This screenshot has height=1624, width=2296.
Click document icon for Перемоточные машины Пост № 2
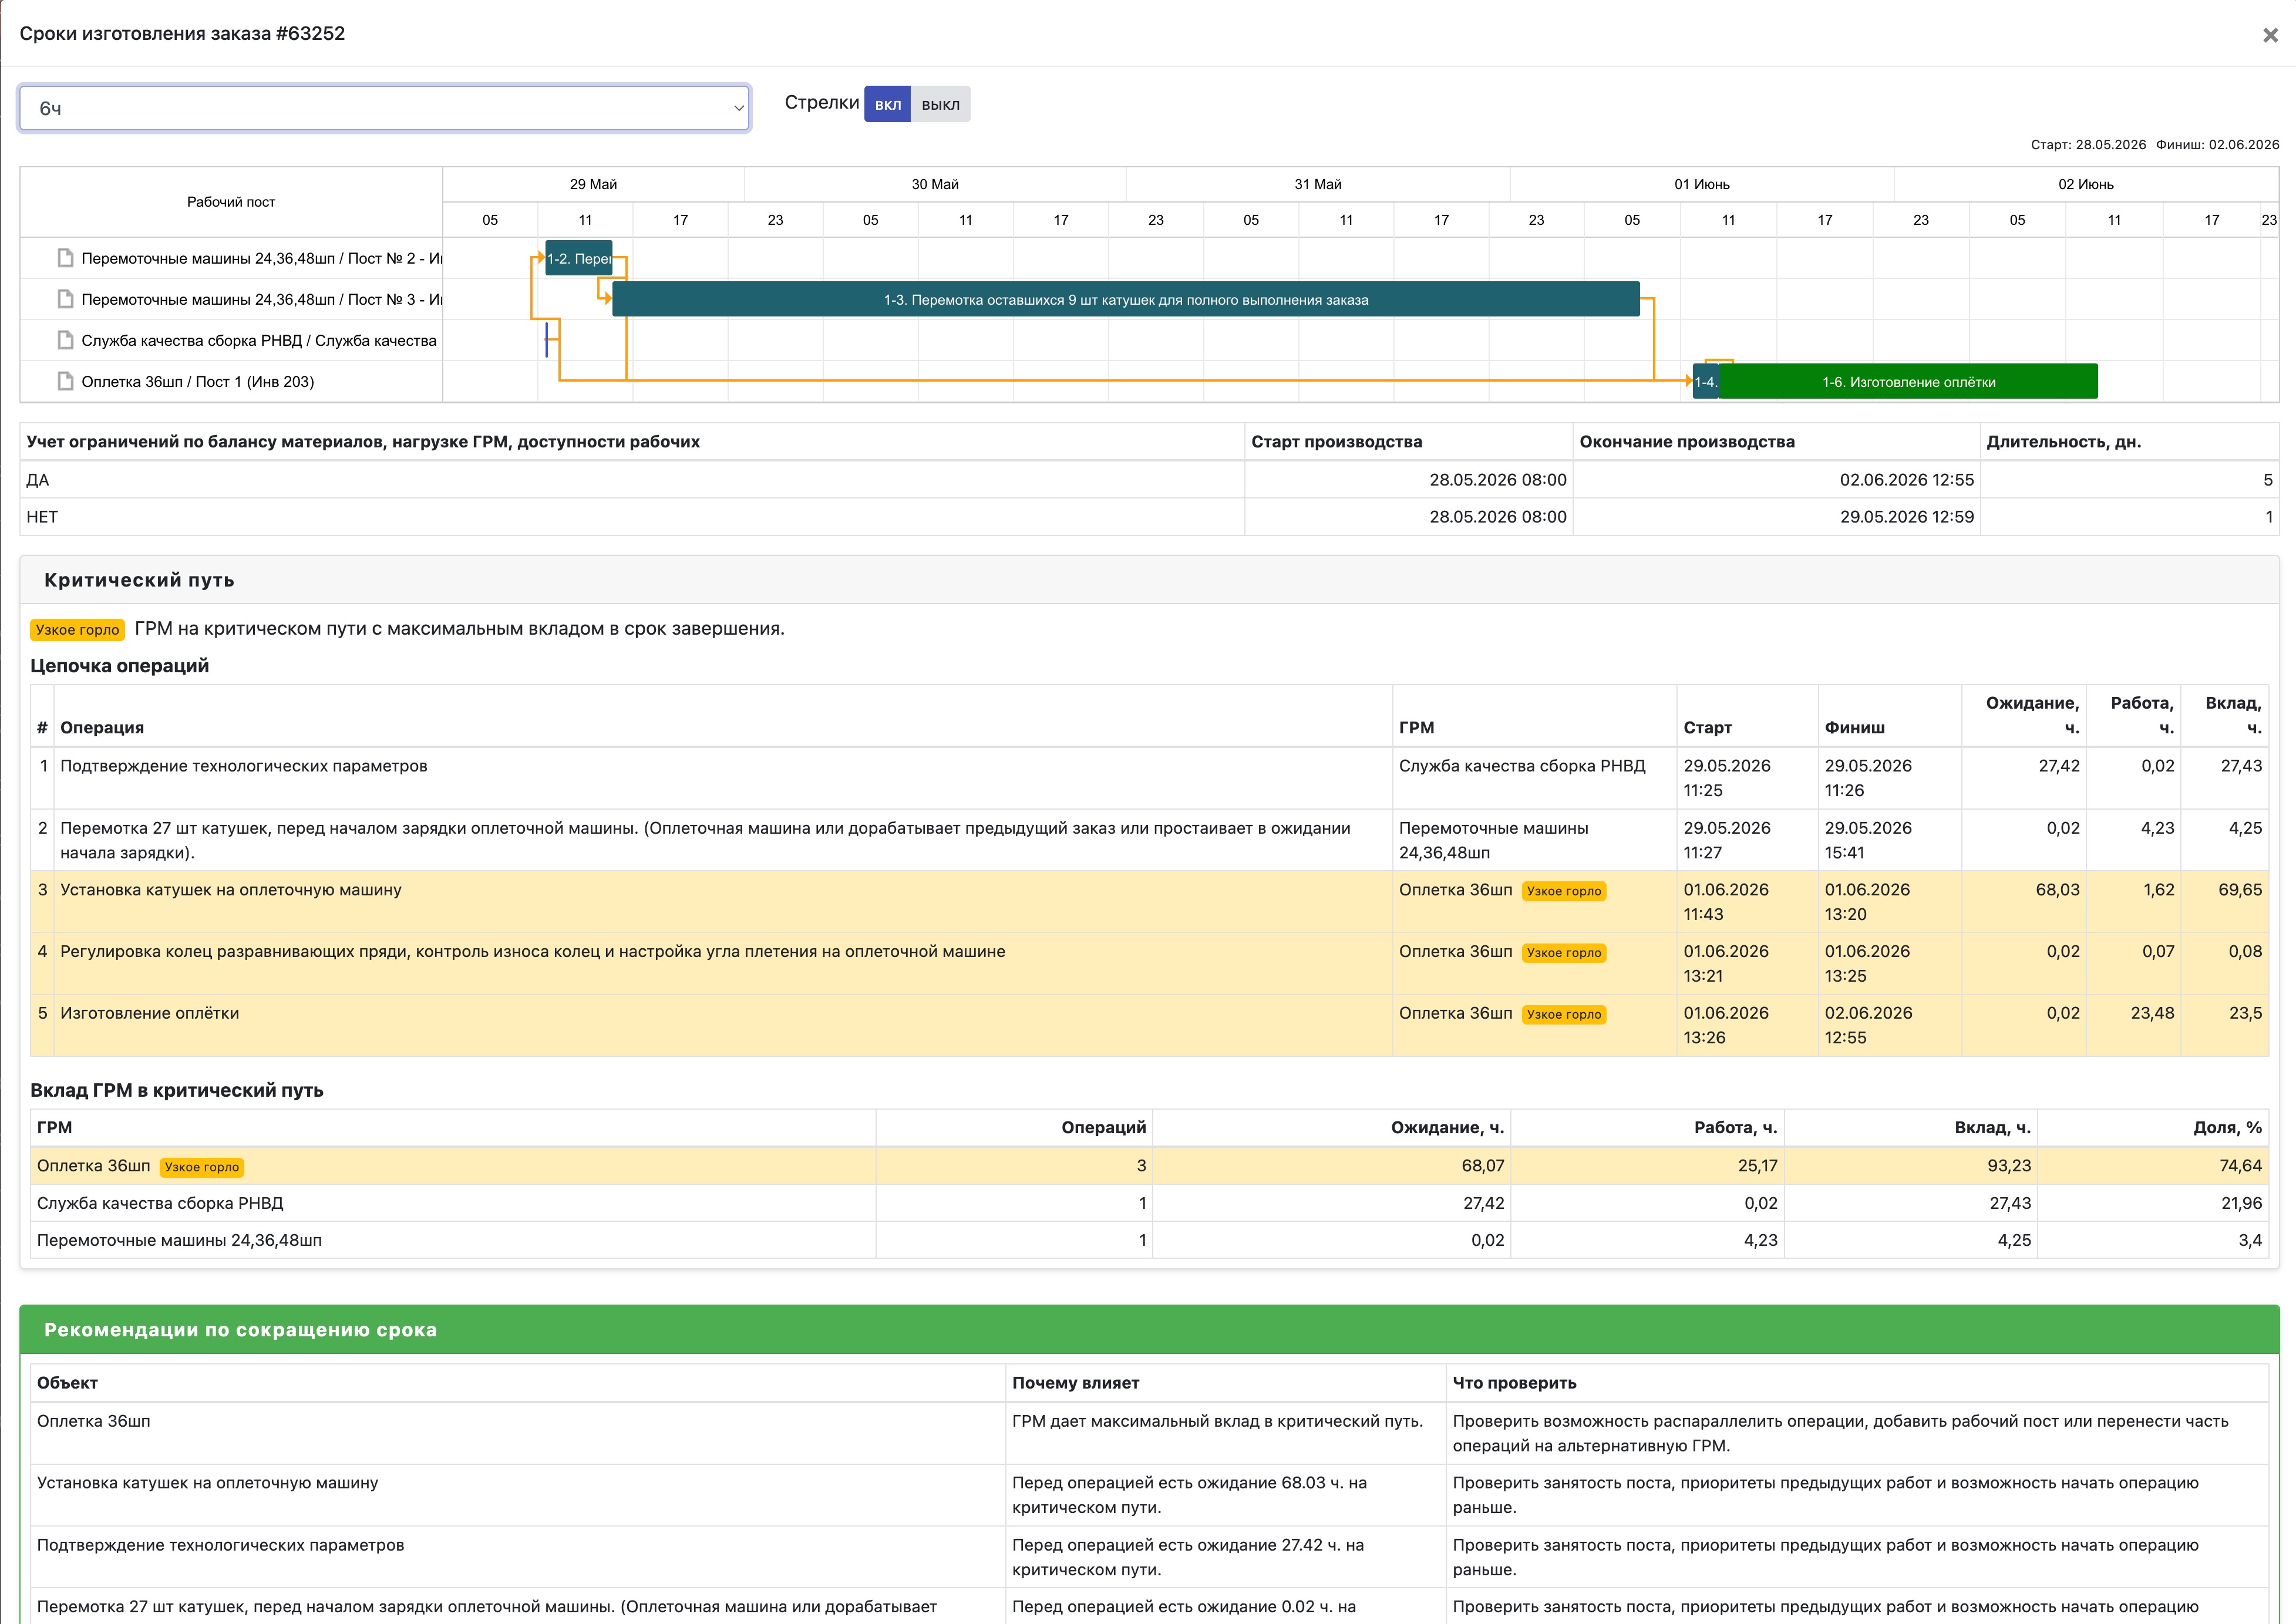click(66, 258)
